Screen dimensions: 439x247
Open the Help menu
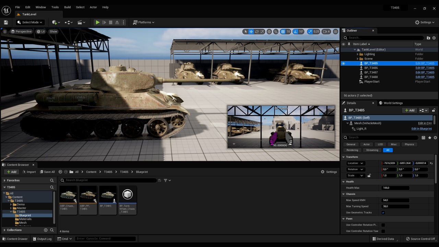tap(105, 7)
